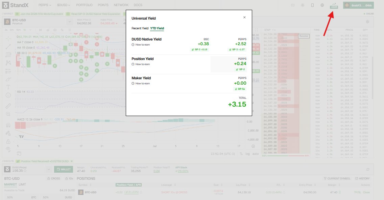Screen dimensions: 384x200
Task: Click the Recenter order book button
Action: [x=304, y=36]
